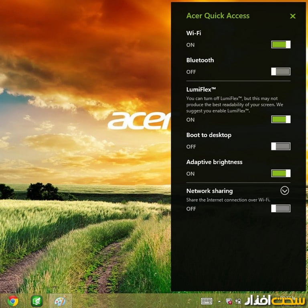308x308 pixels.
Task: Disable the LumiFlex toggle
Action: (x=281, y=119)
